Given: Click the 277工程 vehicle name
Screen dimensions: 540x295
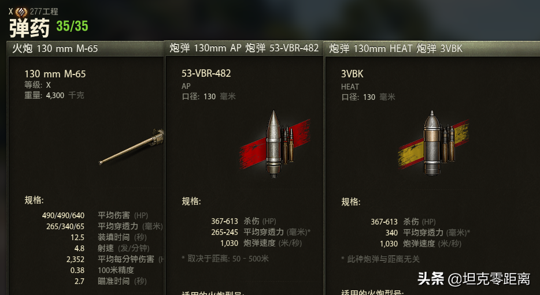Looking at the screenshot, I should 44,12.
